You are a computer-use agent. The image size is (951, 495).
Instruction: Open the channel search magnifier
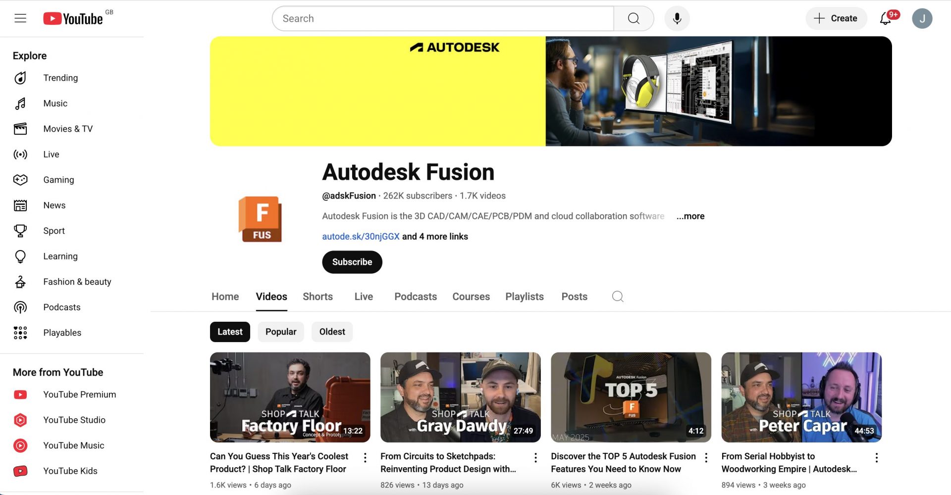617,296
